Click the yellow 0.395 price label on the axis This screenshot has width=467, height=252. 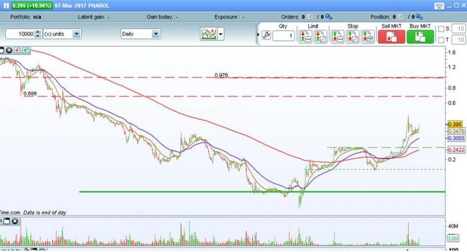click(x=455, y=124)
